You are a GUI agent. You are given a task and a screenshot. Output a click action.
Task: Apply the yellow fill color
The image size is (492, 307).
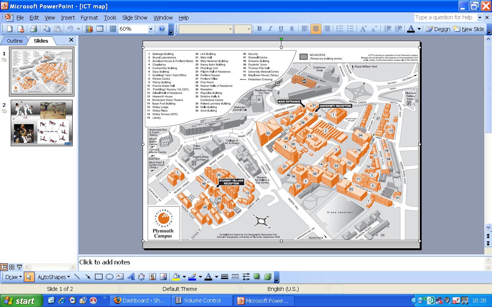coord(176,277)
